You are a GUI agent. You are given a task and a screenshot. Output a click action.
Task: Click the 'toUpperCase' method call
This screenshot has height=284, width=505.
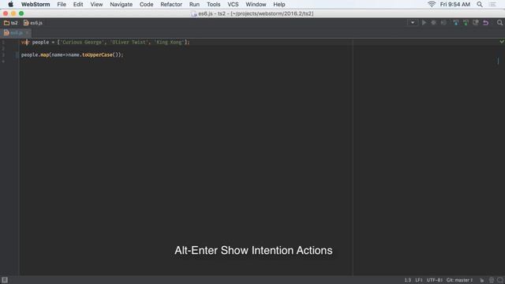coord(97,54)
